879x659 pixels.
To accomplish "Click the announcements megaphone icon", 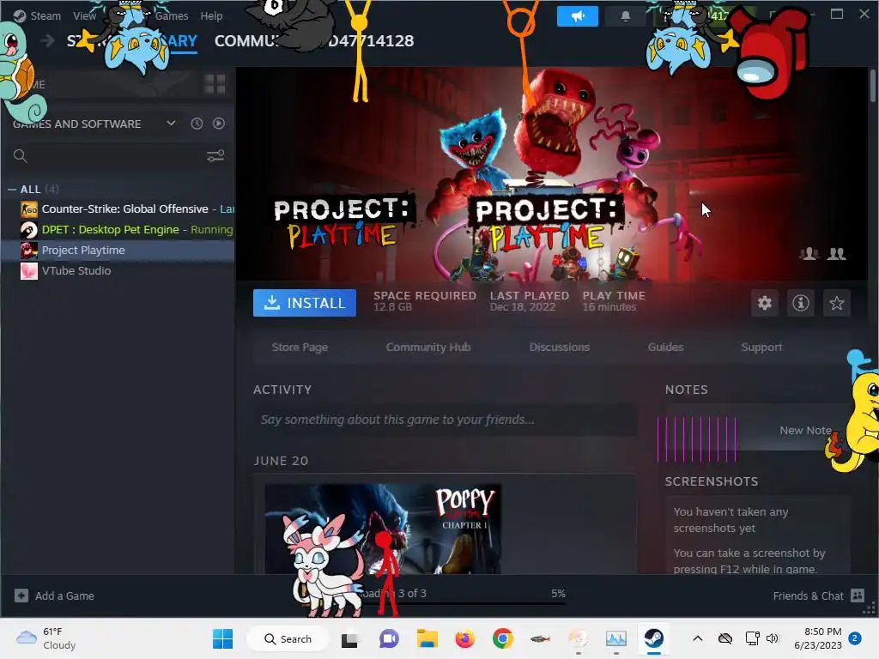I will pyautogui.click(x=578, y=16).
